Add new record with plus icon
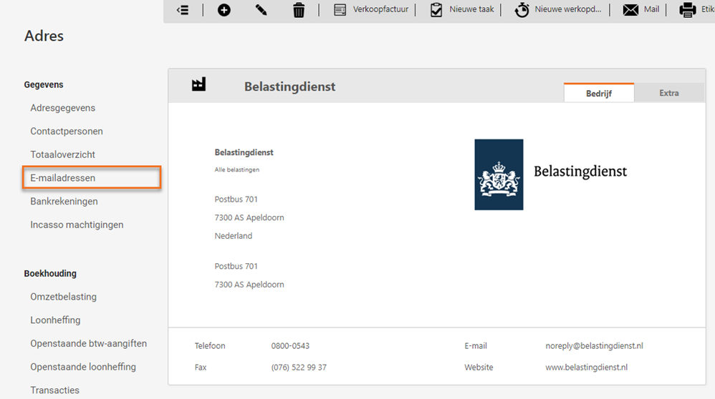Viewport: 715px width, 399px height. point(224,9)
